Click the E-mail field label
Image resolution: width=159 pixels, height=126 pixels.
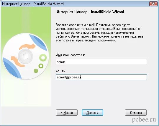[x=60, y=70]
